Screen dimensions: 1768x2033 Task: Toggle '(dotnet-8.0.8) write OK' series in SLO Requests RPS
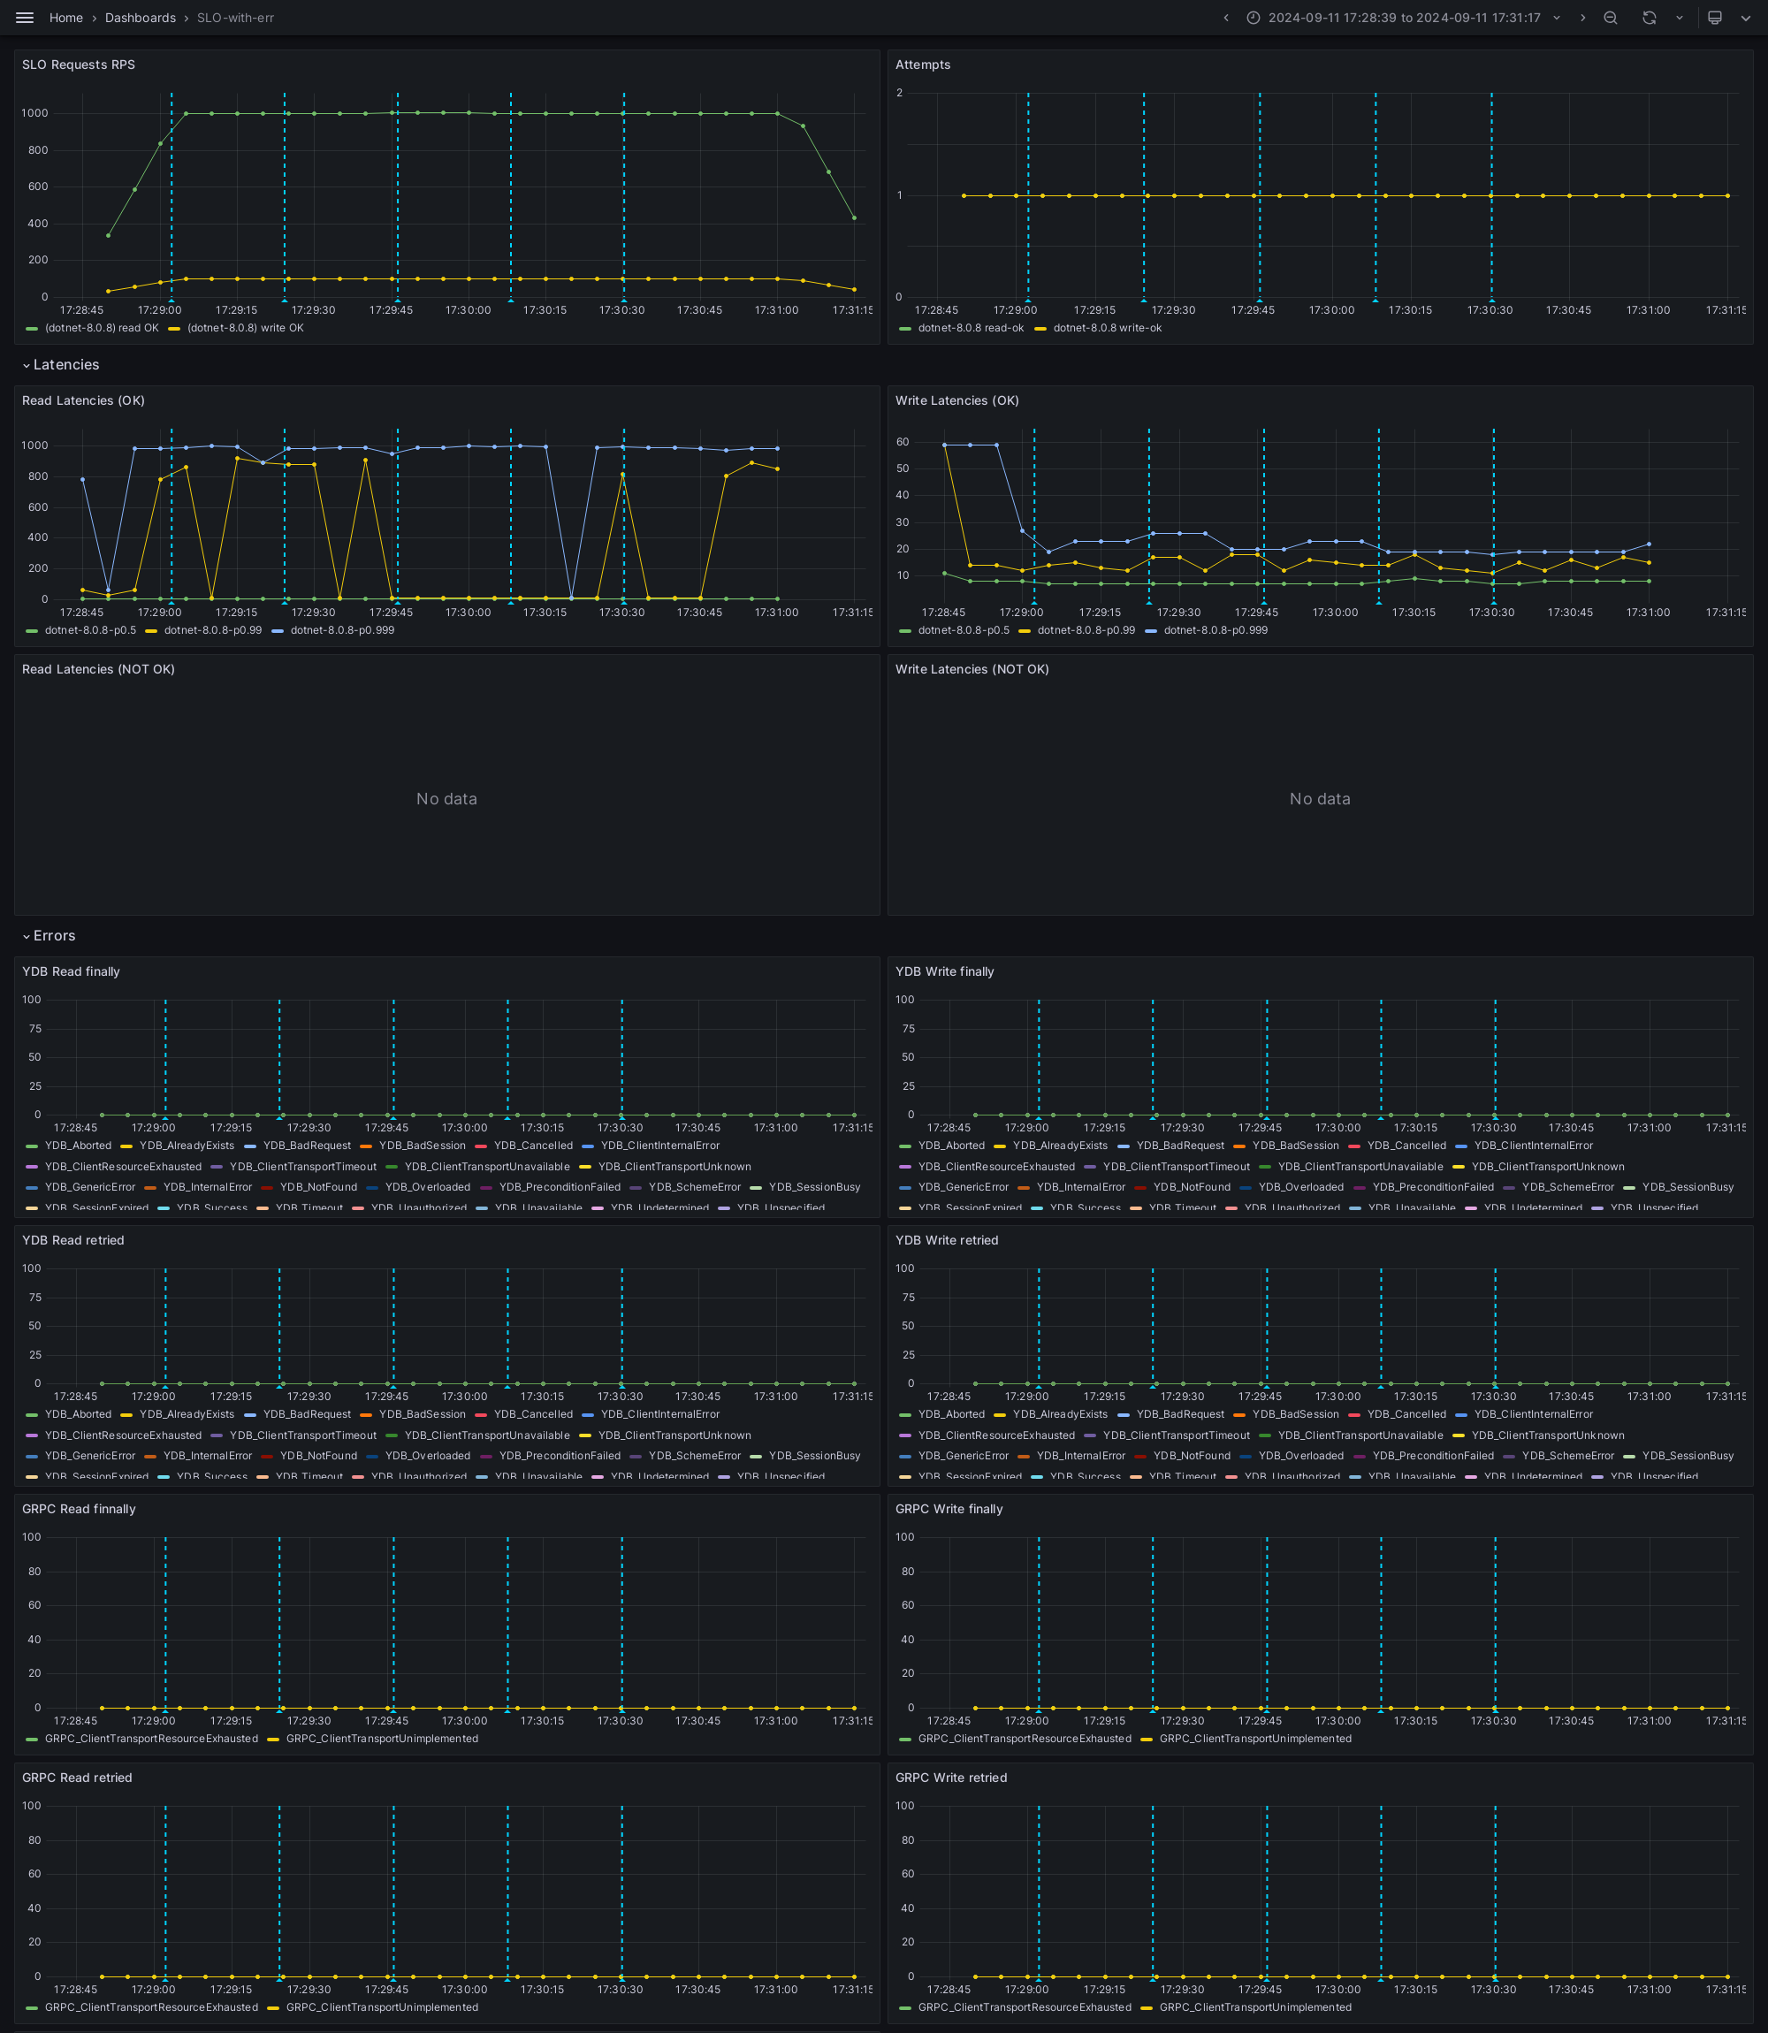click(x=245, y=329)
